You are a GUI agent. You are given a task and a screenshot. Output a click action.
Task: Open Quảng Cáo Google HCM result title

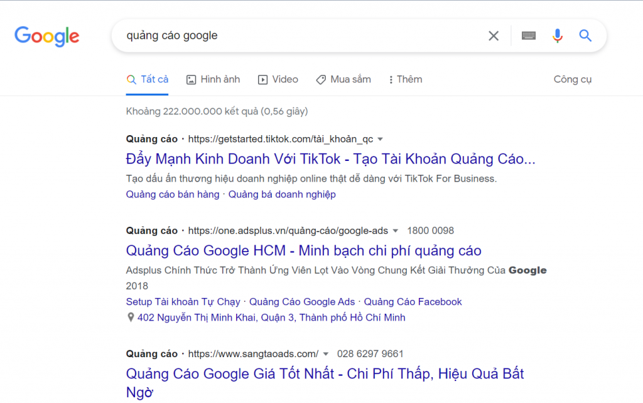point(303,250)
